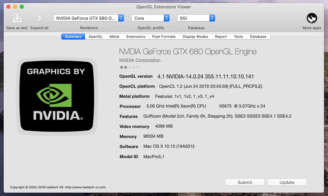The width and height of the screenshot is (328, 196).
Task: Click the Update button
Action: point(287,182)
